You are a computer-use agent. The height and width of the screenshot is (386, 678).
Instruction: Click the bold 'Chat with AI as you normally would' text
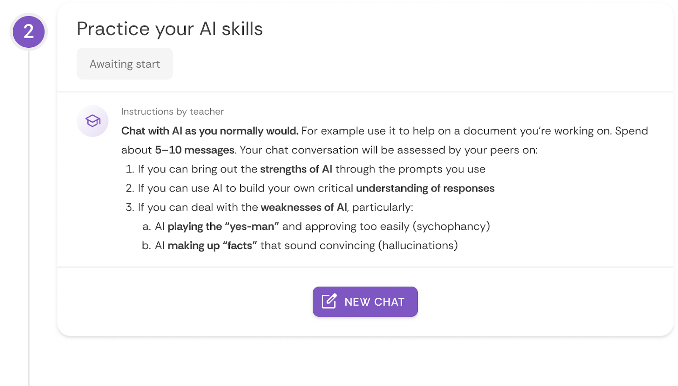(x=210, y=131)
